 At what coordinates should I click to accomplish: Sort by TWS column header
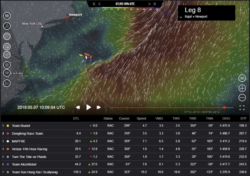pyautogui.click(x=176, y=119)
